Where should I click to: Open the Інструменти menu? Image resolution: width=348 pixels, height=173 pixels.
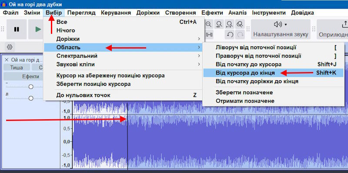coord(269,13)
